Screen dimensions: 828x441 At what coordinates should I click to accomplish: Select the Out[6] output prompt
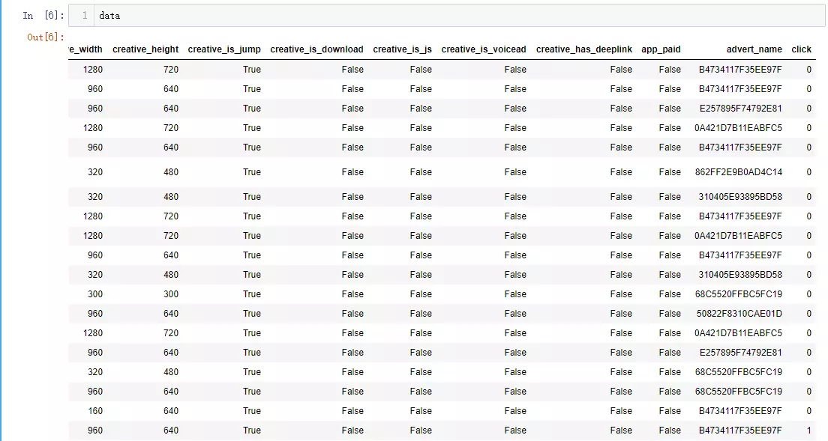coord(46,37)
